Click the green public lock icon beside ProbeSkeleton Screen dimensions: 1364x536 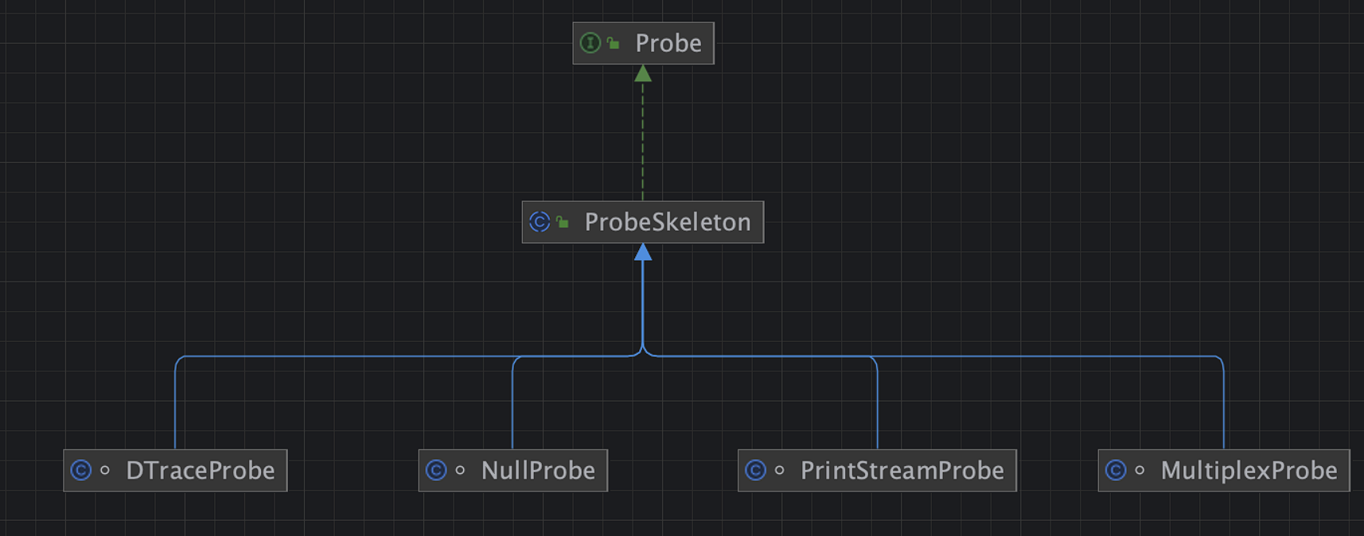[x=563, y=223]
